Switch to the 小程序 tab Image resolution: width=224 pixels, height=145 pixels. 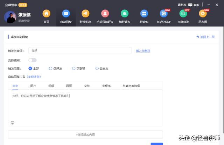tap(106, 86)
